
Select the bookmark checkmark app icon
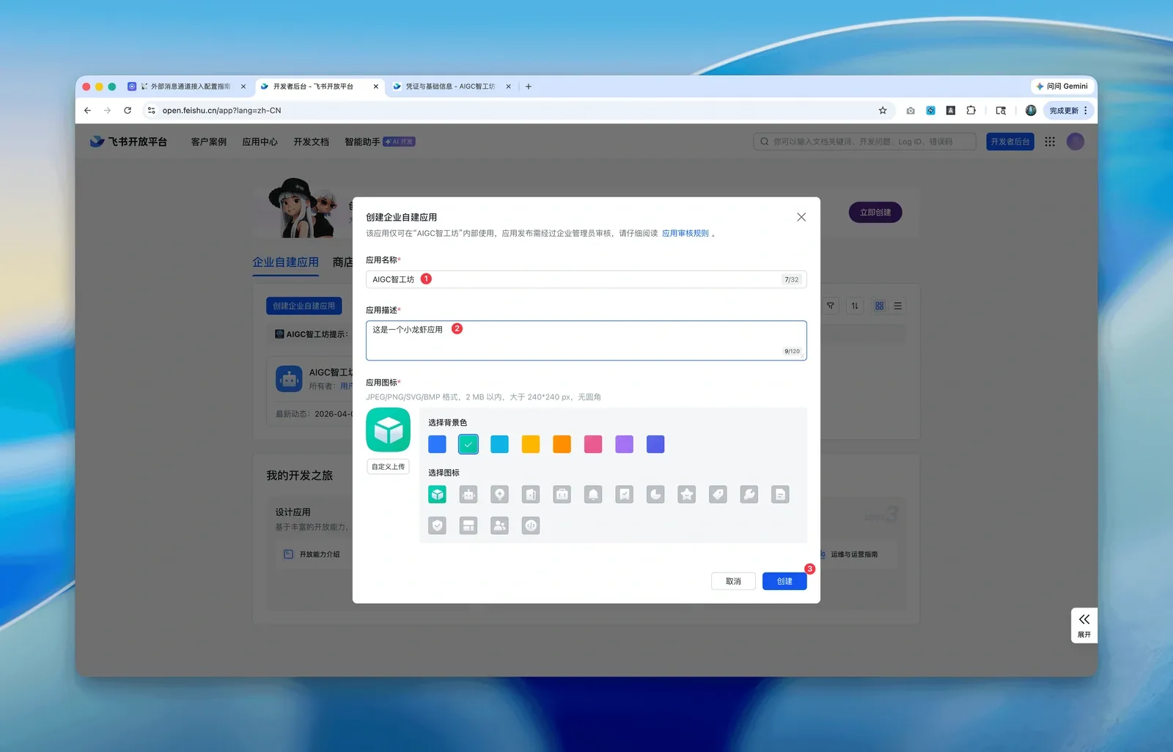tap(625, 495)
